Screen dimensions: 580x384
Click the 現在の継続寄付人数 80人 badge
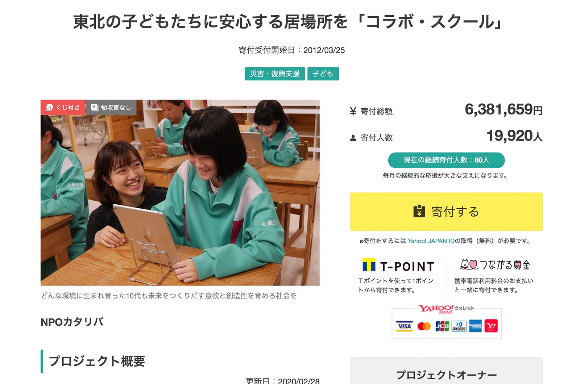(x=446, y=160)
